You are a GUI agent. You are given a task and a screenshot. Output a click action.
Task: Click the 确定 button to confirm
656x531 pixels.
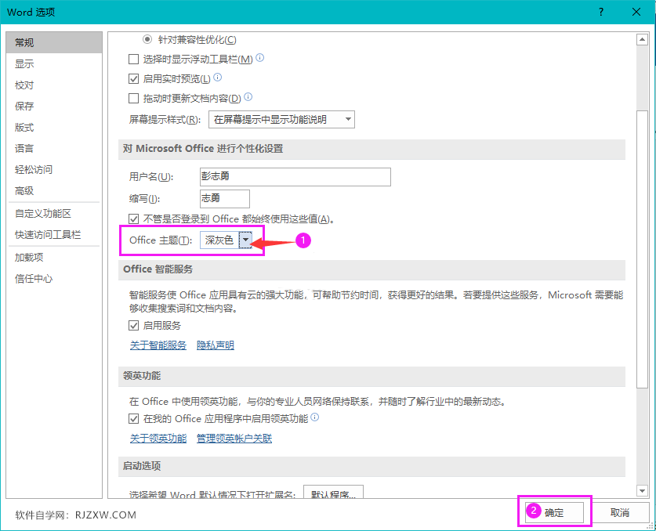pos(554,511)
